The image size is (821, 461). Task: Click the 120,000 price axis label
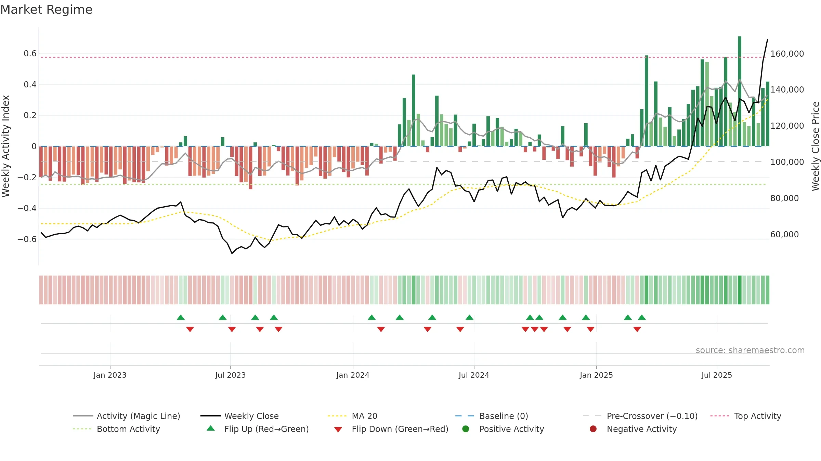click(787, 126)
